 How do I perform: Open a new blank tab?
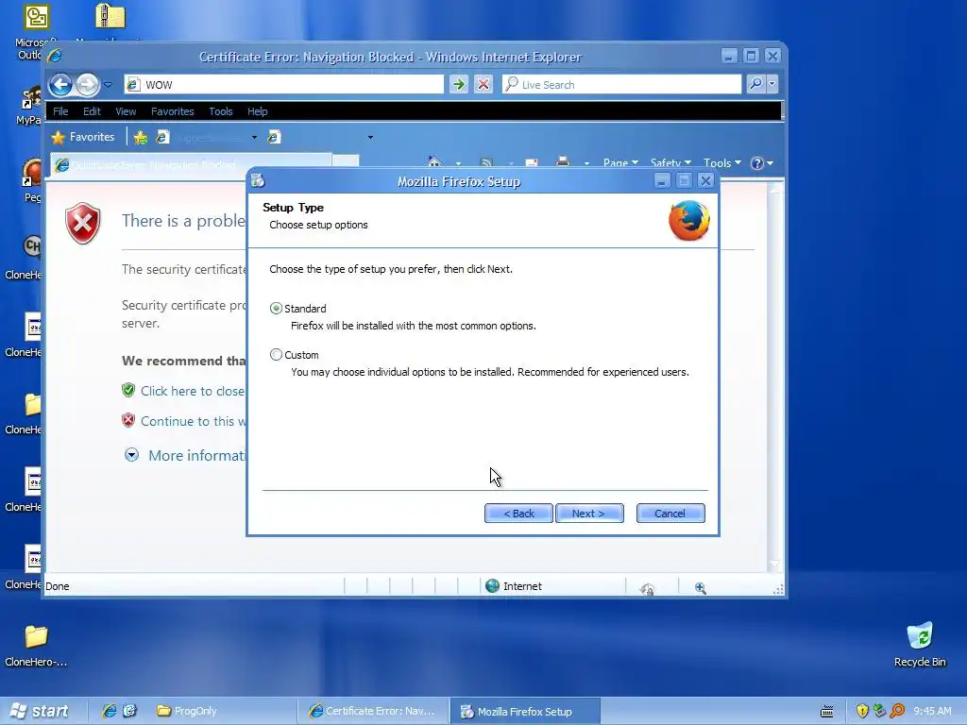(346, 162)
